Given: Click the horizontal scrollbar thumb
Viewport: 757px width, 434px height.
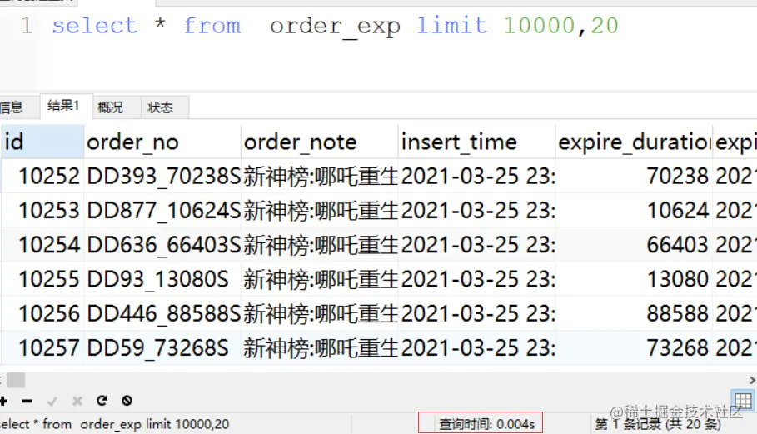Looking at the screenshot, I should pos(16,381).
